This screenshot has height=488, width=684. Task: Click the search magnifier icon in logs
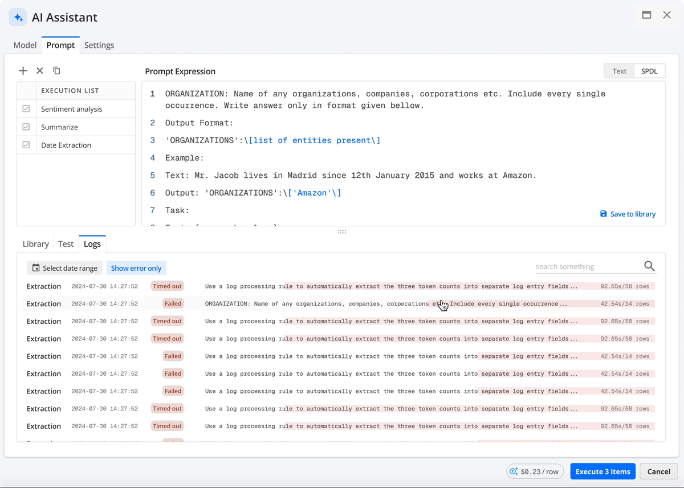point(649,266)
